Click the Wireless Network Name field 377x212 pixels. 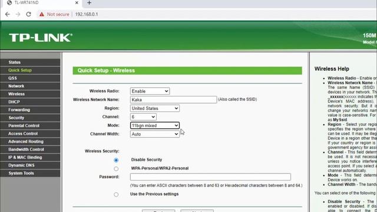click(173, 100)
